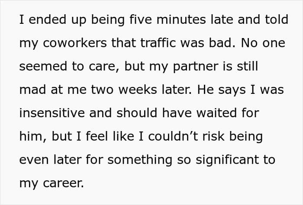The image size is (303, 205).
Task: Click the word "coworkers" in the paragraph
Action: pyautogui.click(x=75, y=43)
